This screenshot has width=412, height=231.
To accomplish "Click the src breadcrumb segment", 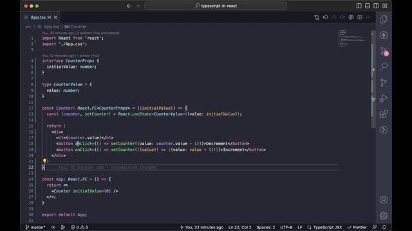I will (28, 27).
